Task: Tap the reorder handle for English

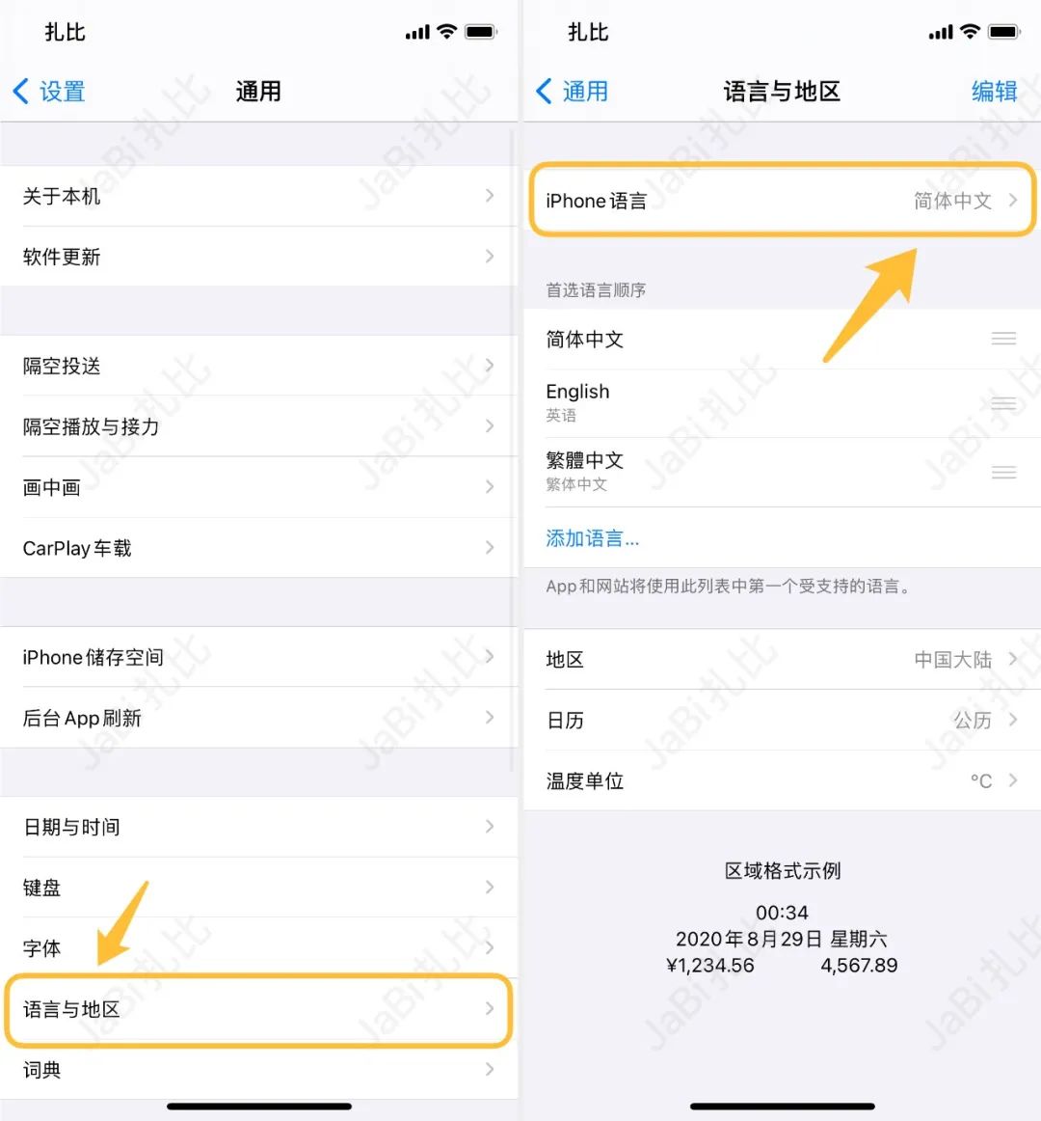Action: [x=1003, y=403]
